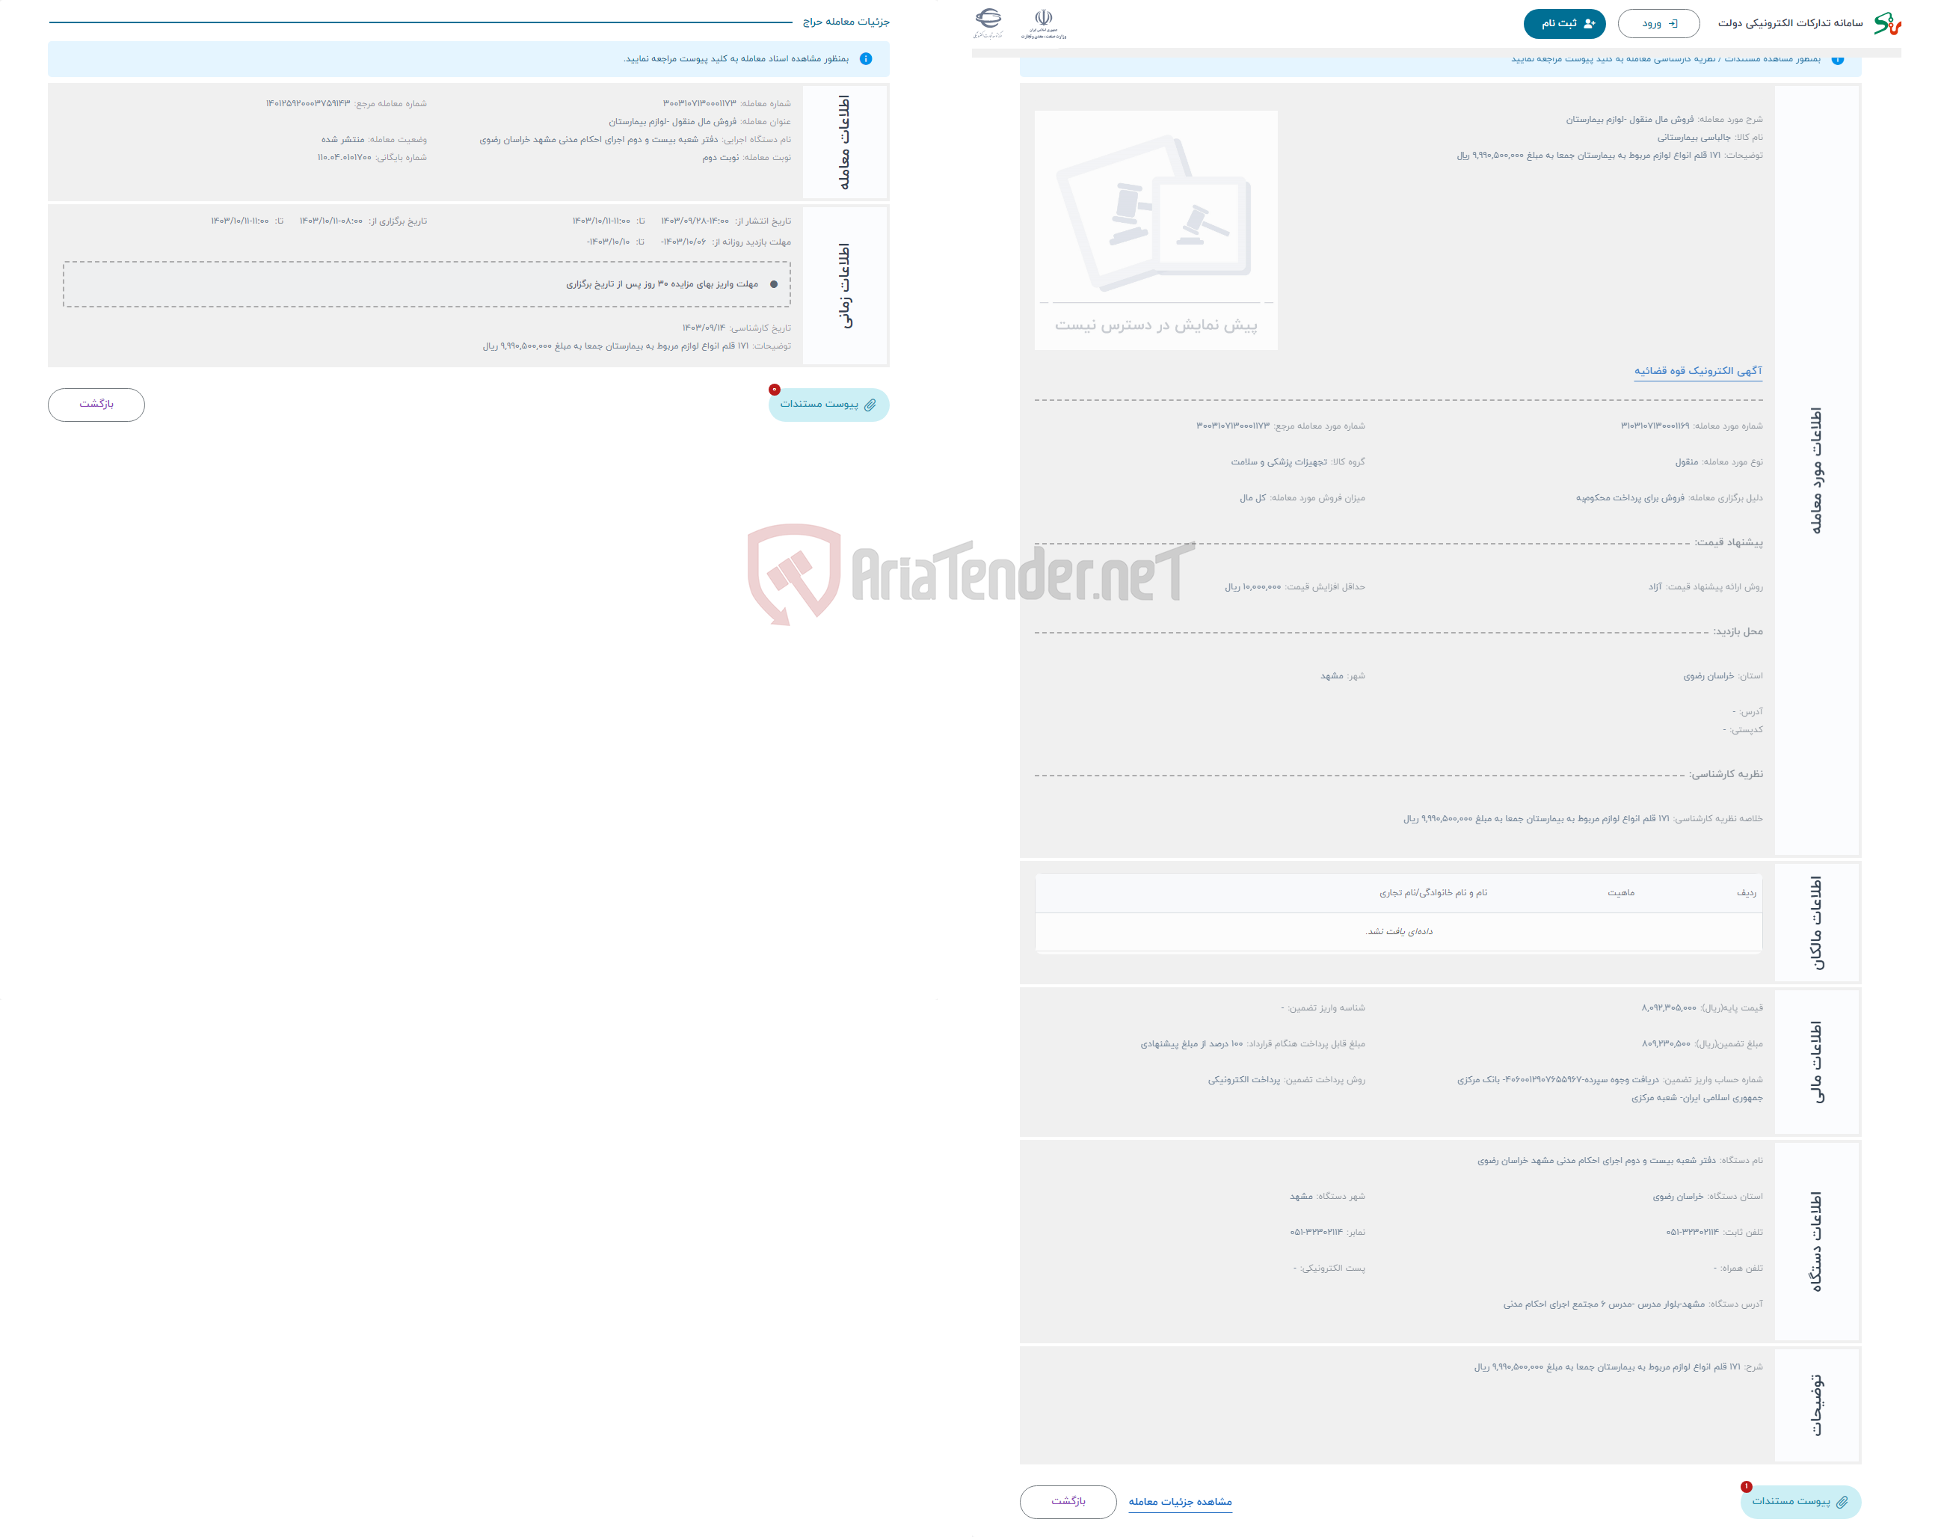Screen dimensions: 1944x1537
Task: Select the آگهی الکترونیک فوق قضائیه link
Action: pos(1697,375)
